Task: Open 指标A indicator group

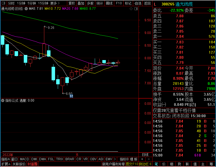Action: point(5,159)
